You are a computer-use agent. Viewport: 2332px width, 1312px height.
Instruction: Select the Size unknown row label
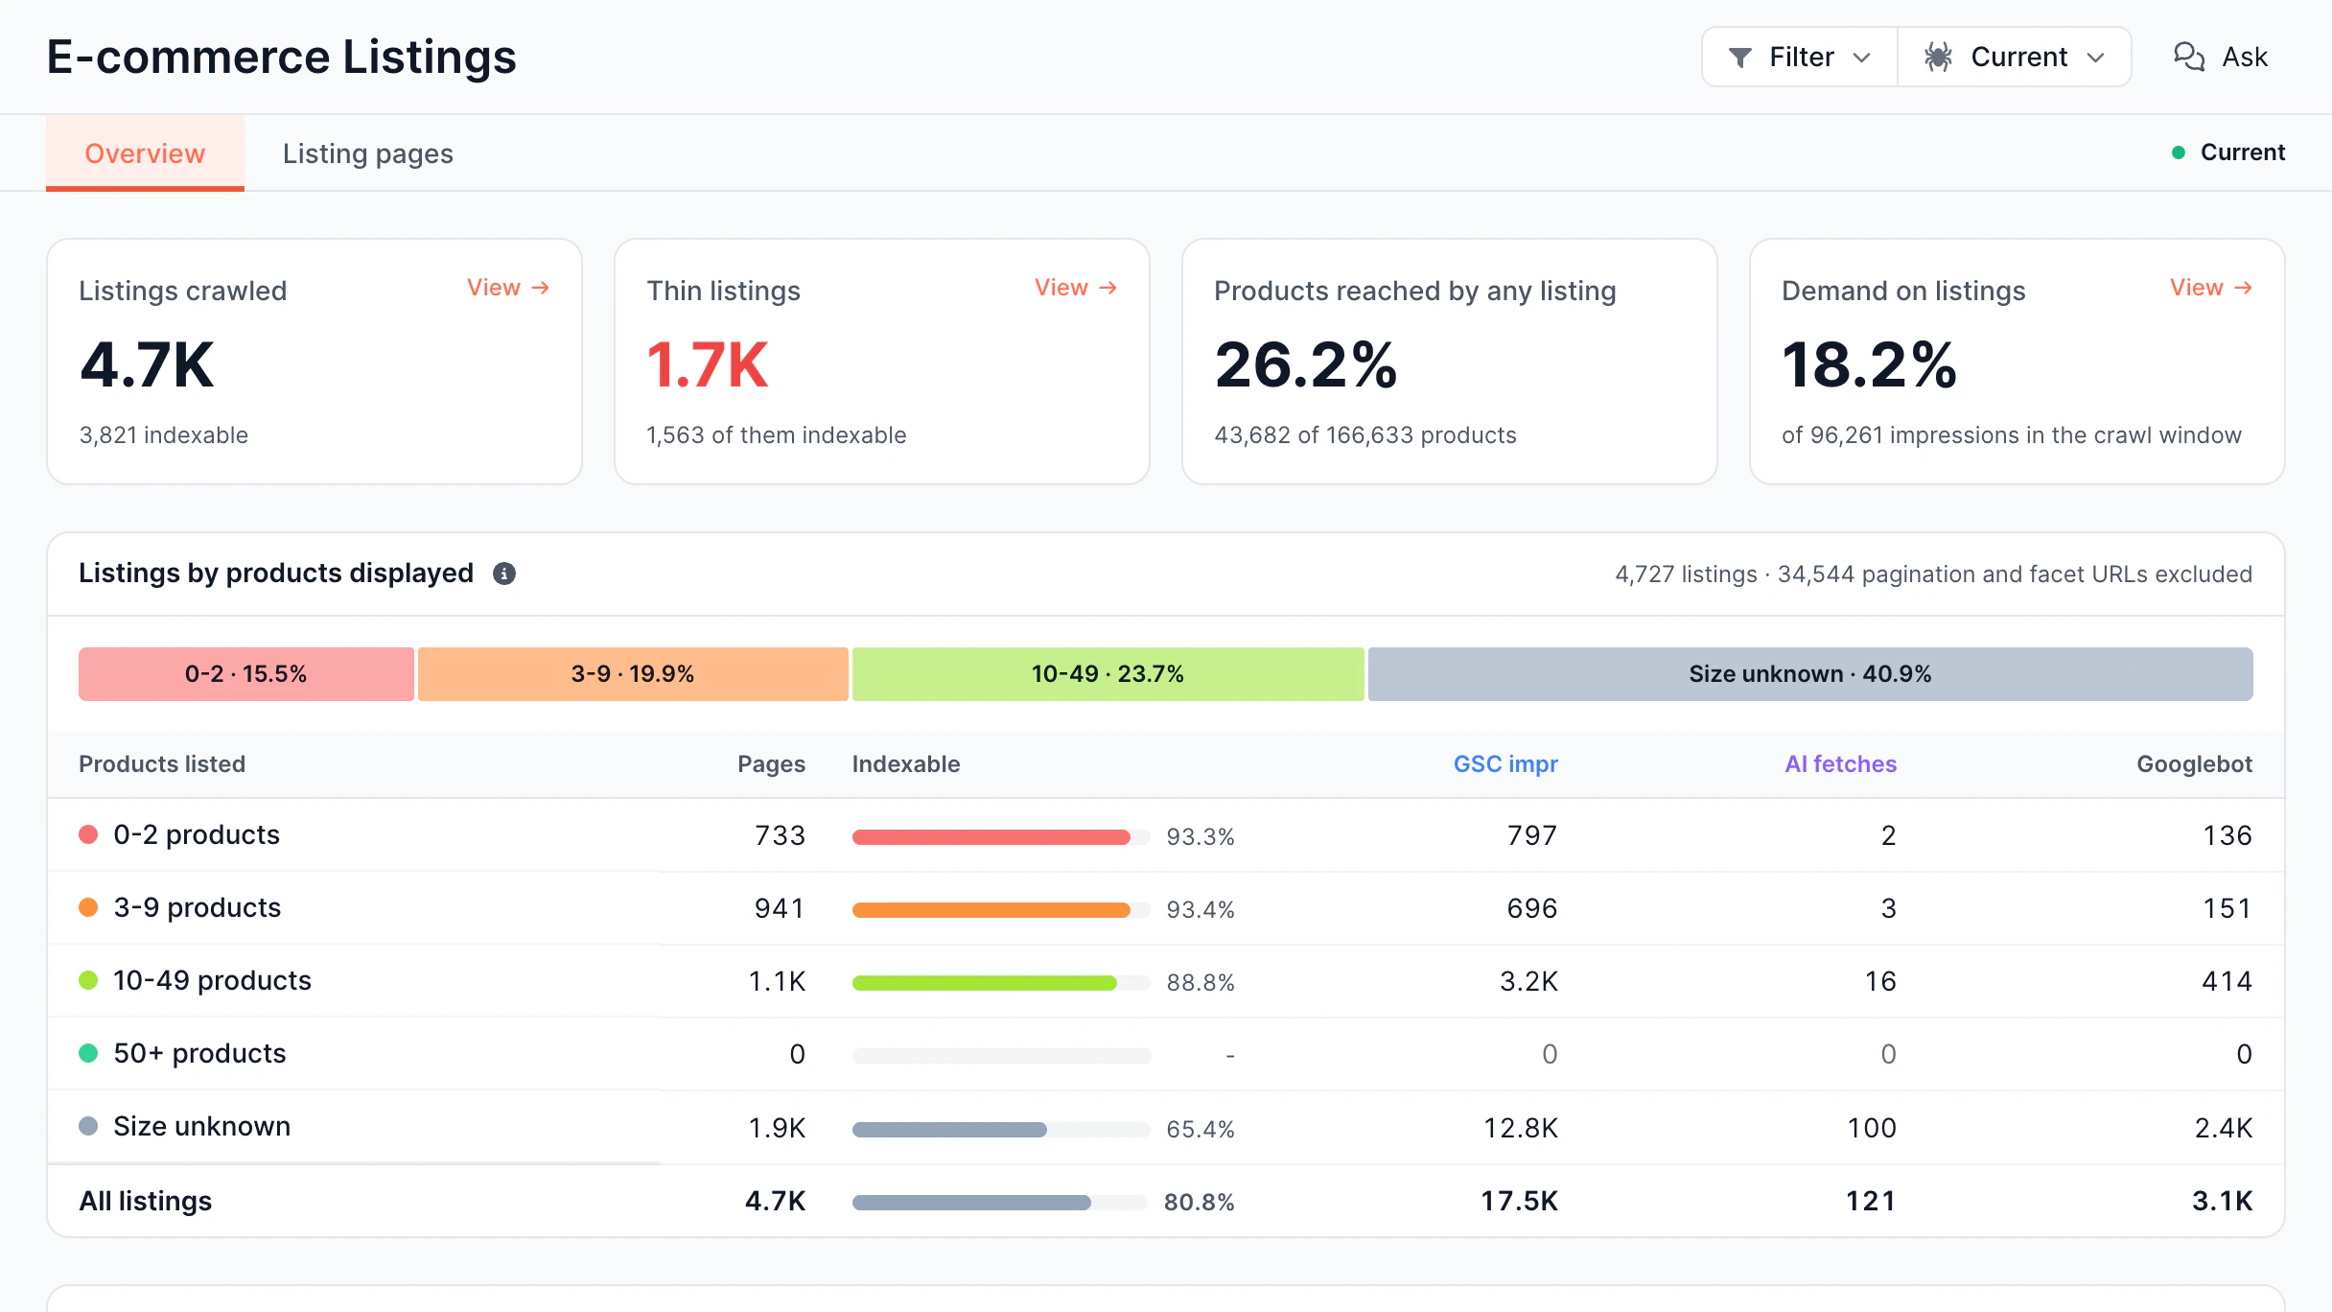[202, 1127]
